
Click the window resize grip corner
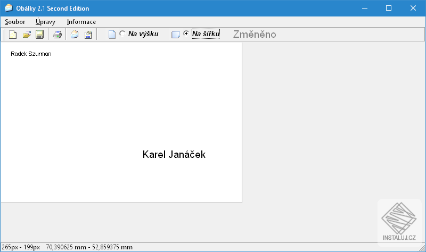pos(422,248)
